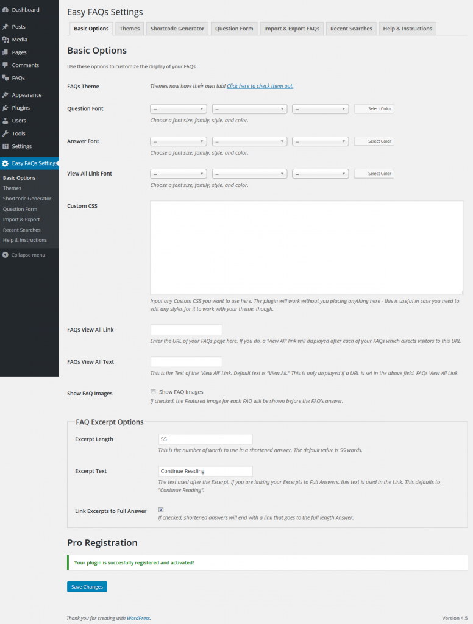Follow the 'Click here to check them out' link
The width and height of the screenshot is (473, 624).
point(260,86)
